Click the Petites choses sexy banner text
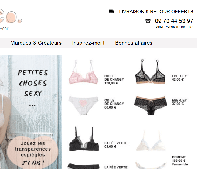This screenshot has width=197, height=169. pyautogui.click(x=33, y=83)
